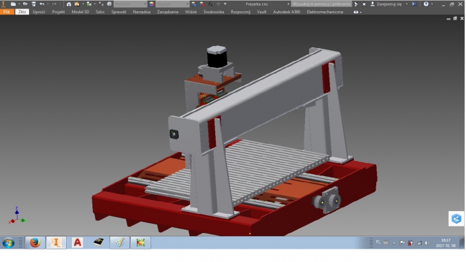Screen dimensions: 466x262
Task: Expand the Zarejestruj się dropdown arrow
Action: pos(407,4)
